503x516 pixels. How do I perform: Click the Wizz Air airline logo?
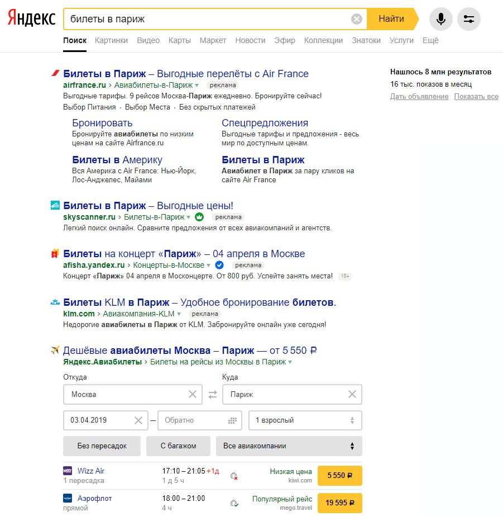[68, 471]
